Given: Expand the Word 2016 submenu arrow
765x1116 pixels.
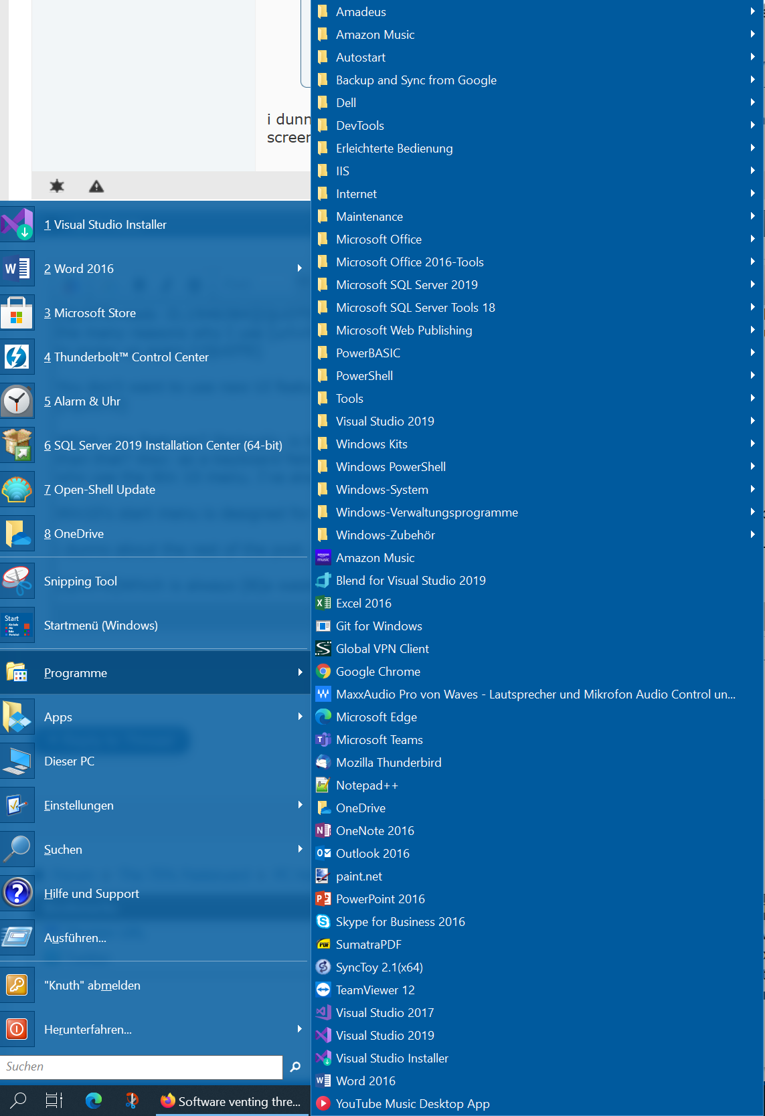Looking at the screenshot, I should coord(300,268).
